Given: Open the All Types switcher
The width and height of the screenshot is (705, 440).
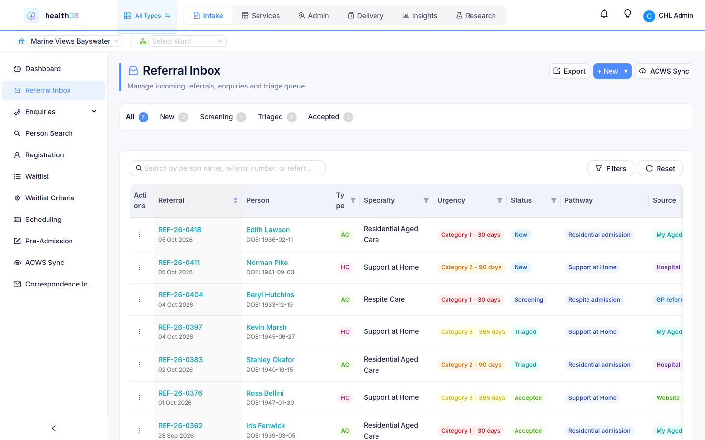Looking at the screenshot, I should pos(147,16).
